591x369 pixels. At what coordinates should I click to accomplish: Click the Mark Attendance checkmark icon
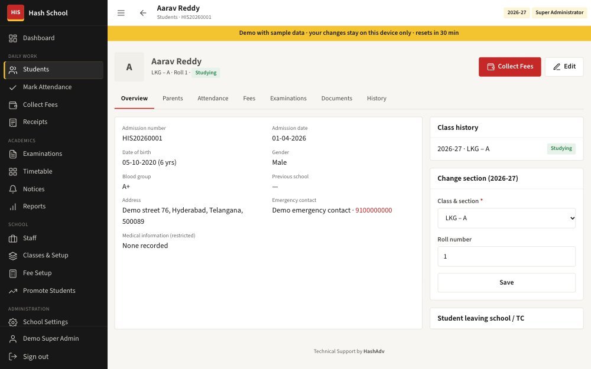pyautogui.click(x=13, y=87)
